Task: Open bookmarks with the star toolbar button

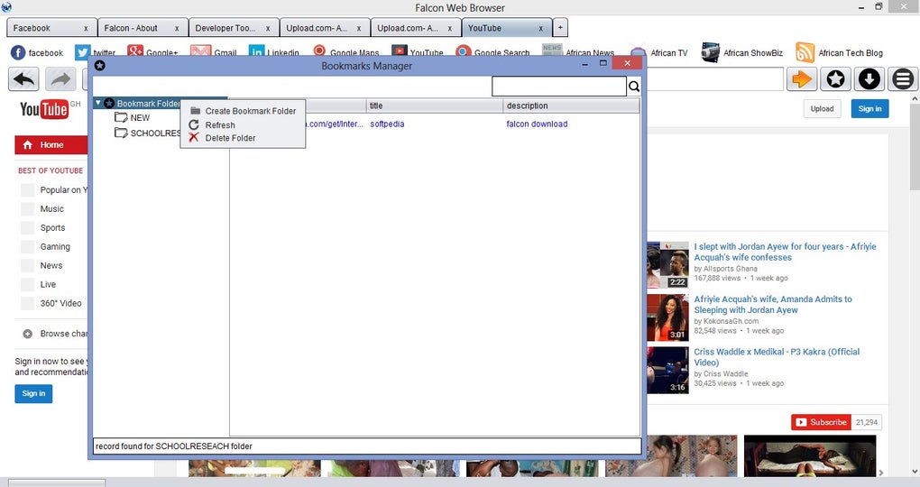Action: (835, 78)
